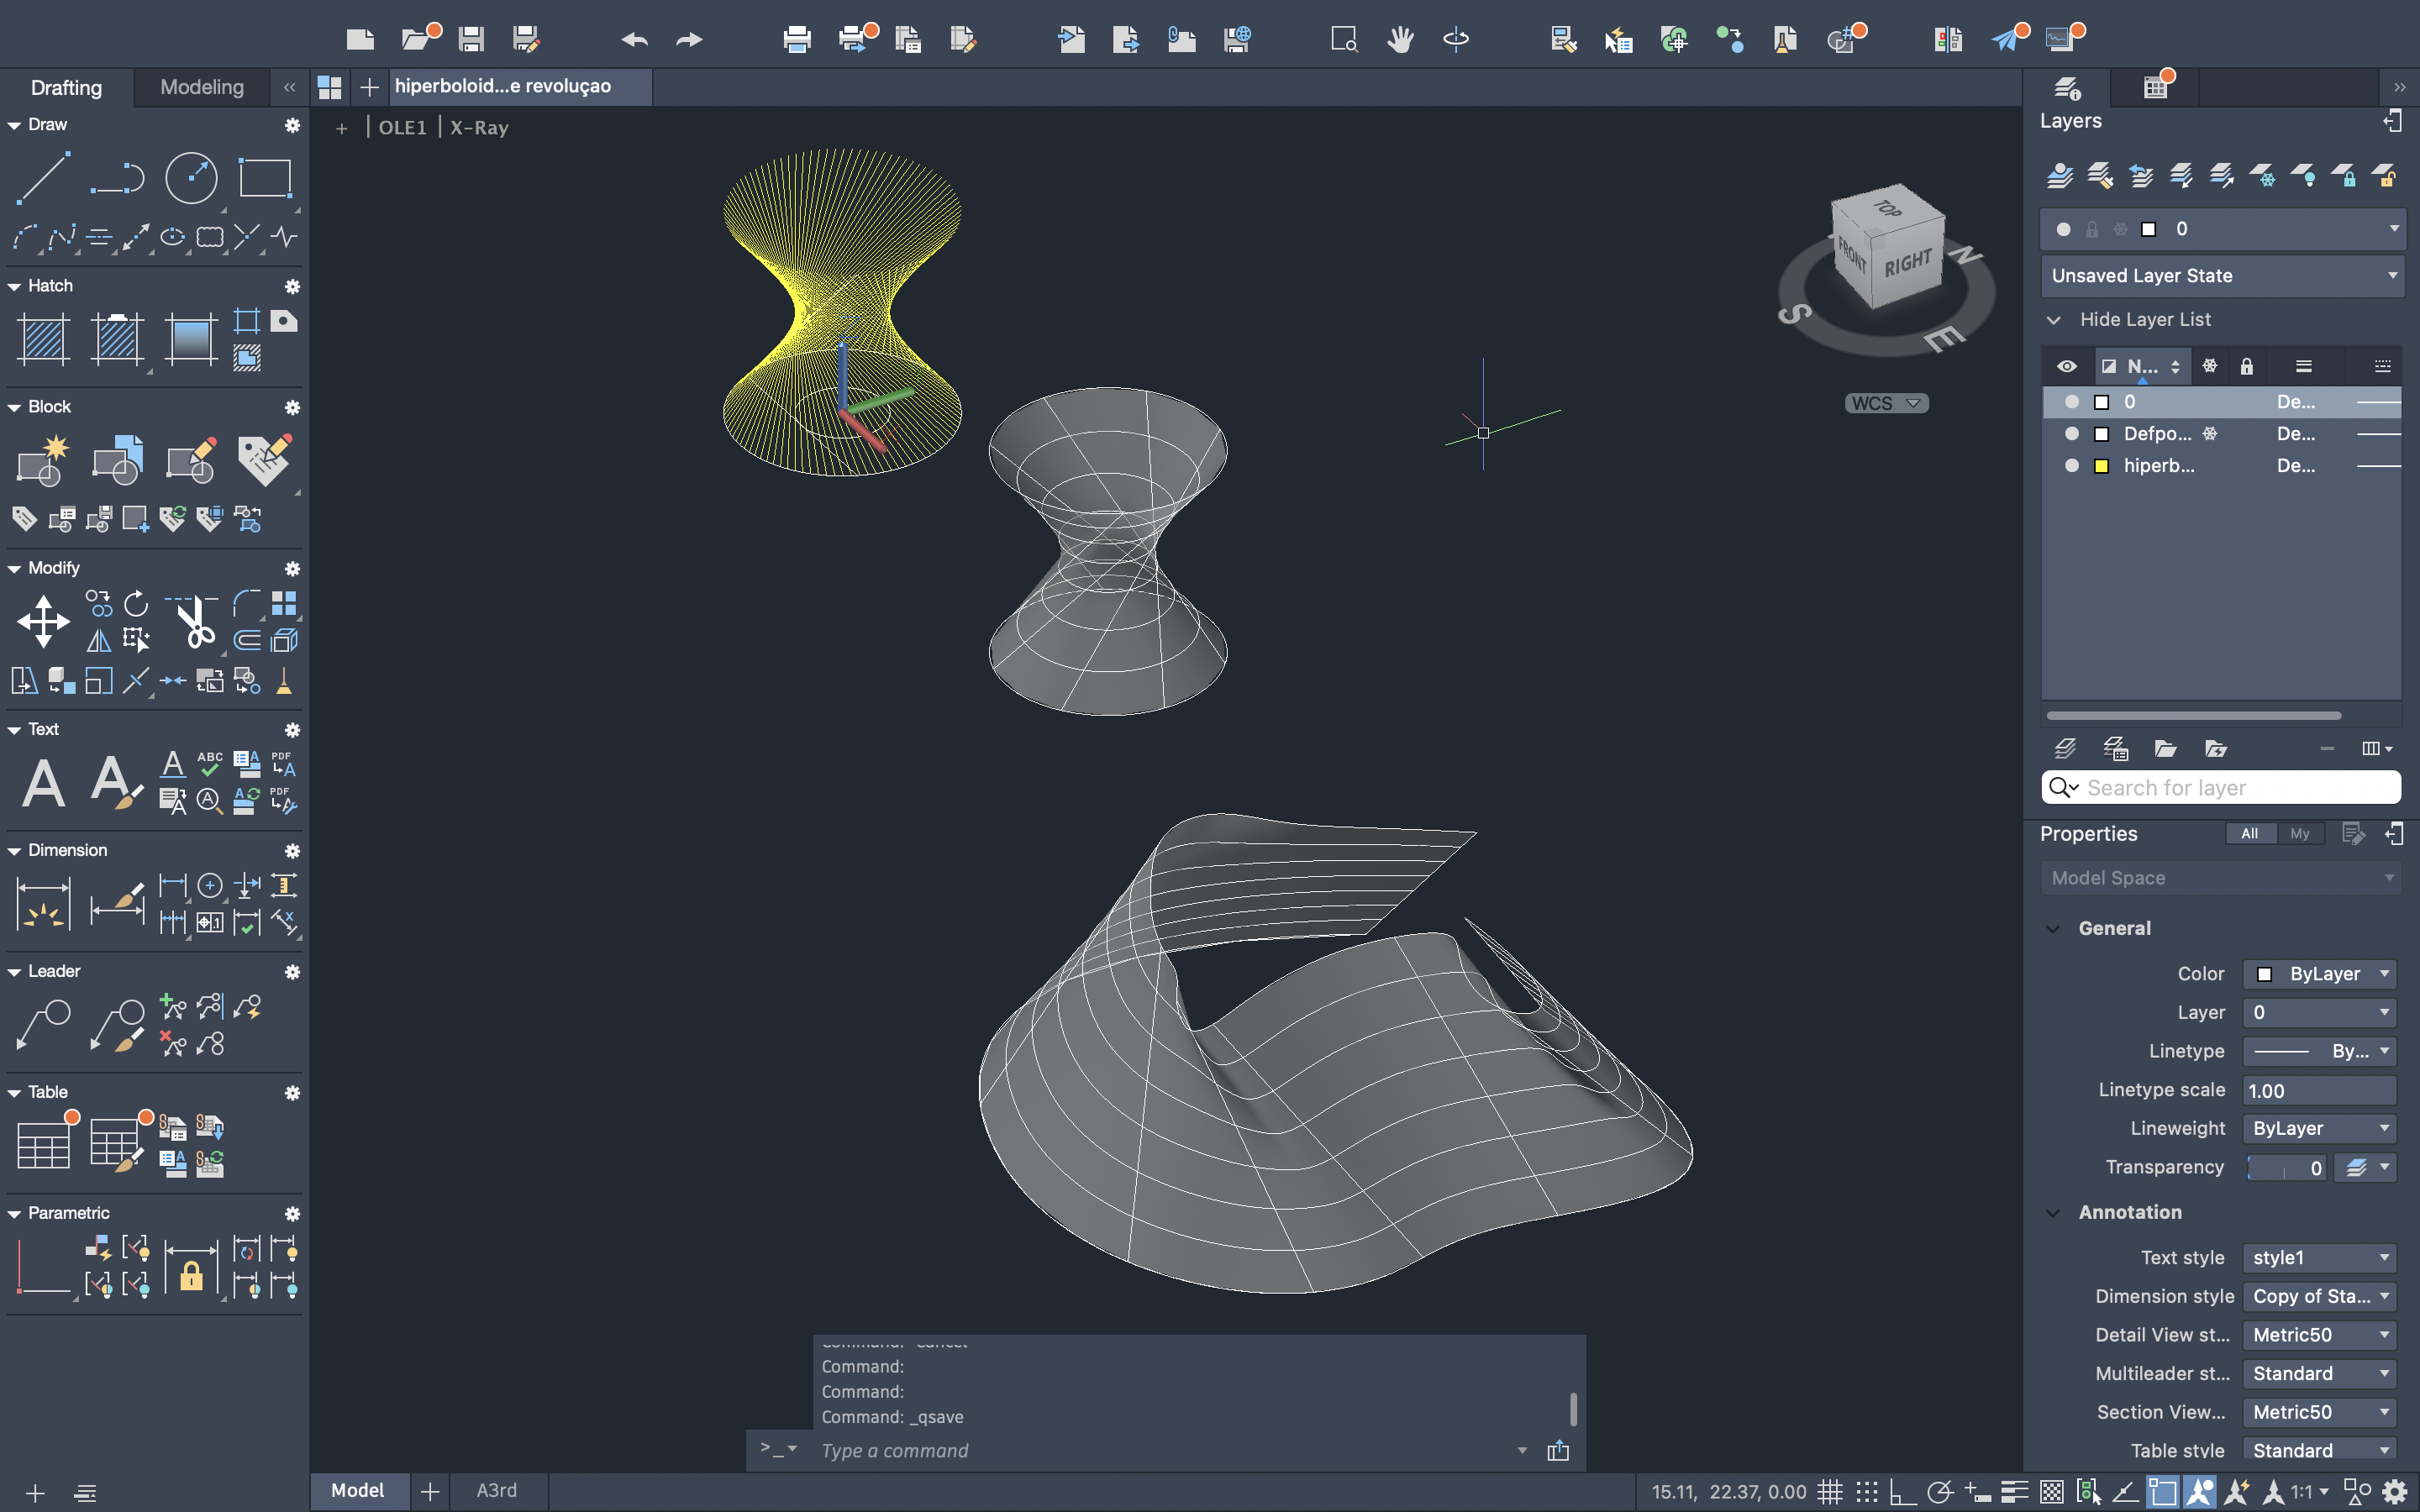The height and width of the screenshot is (1512, 2420).
Task: Click the Move tool in Modify
Action: [43, 621]
